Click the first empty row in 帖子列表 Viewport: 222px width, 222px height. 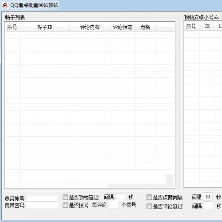click(x=90, y=35)
